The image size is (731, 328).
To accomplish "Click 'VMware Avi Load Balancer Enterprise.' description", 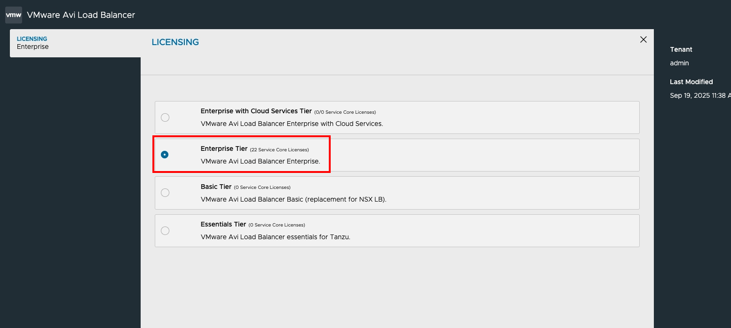I will [x=261, y=162].
